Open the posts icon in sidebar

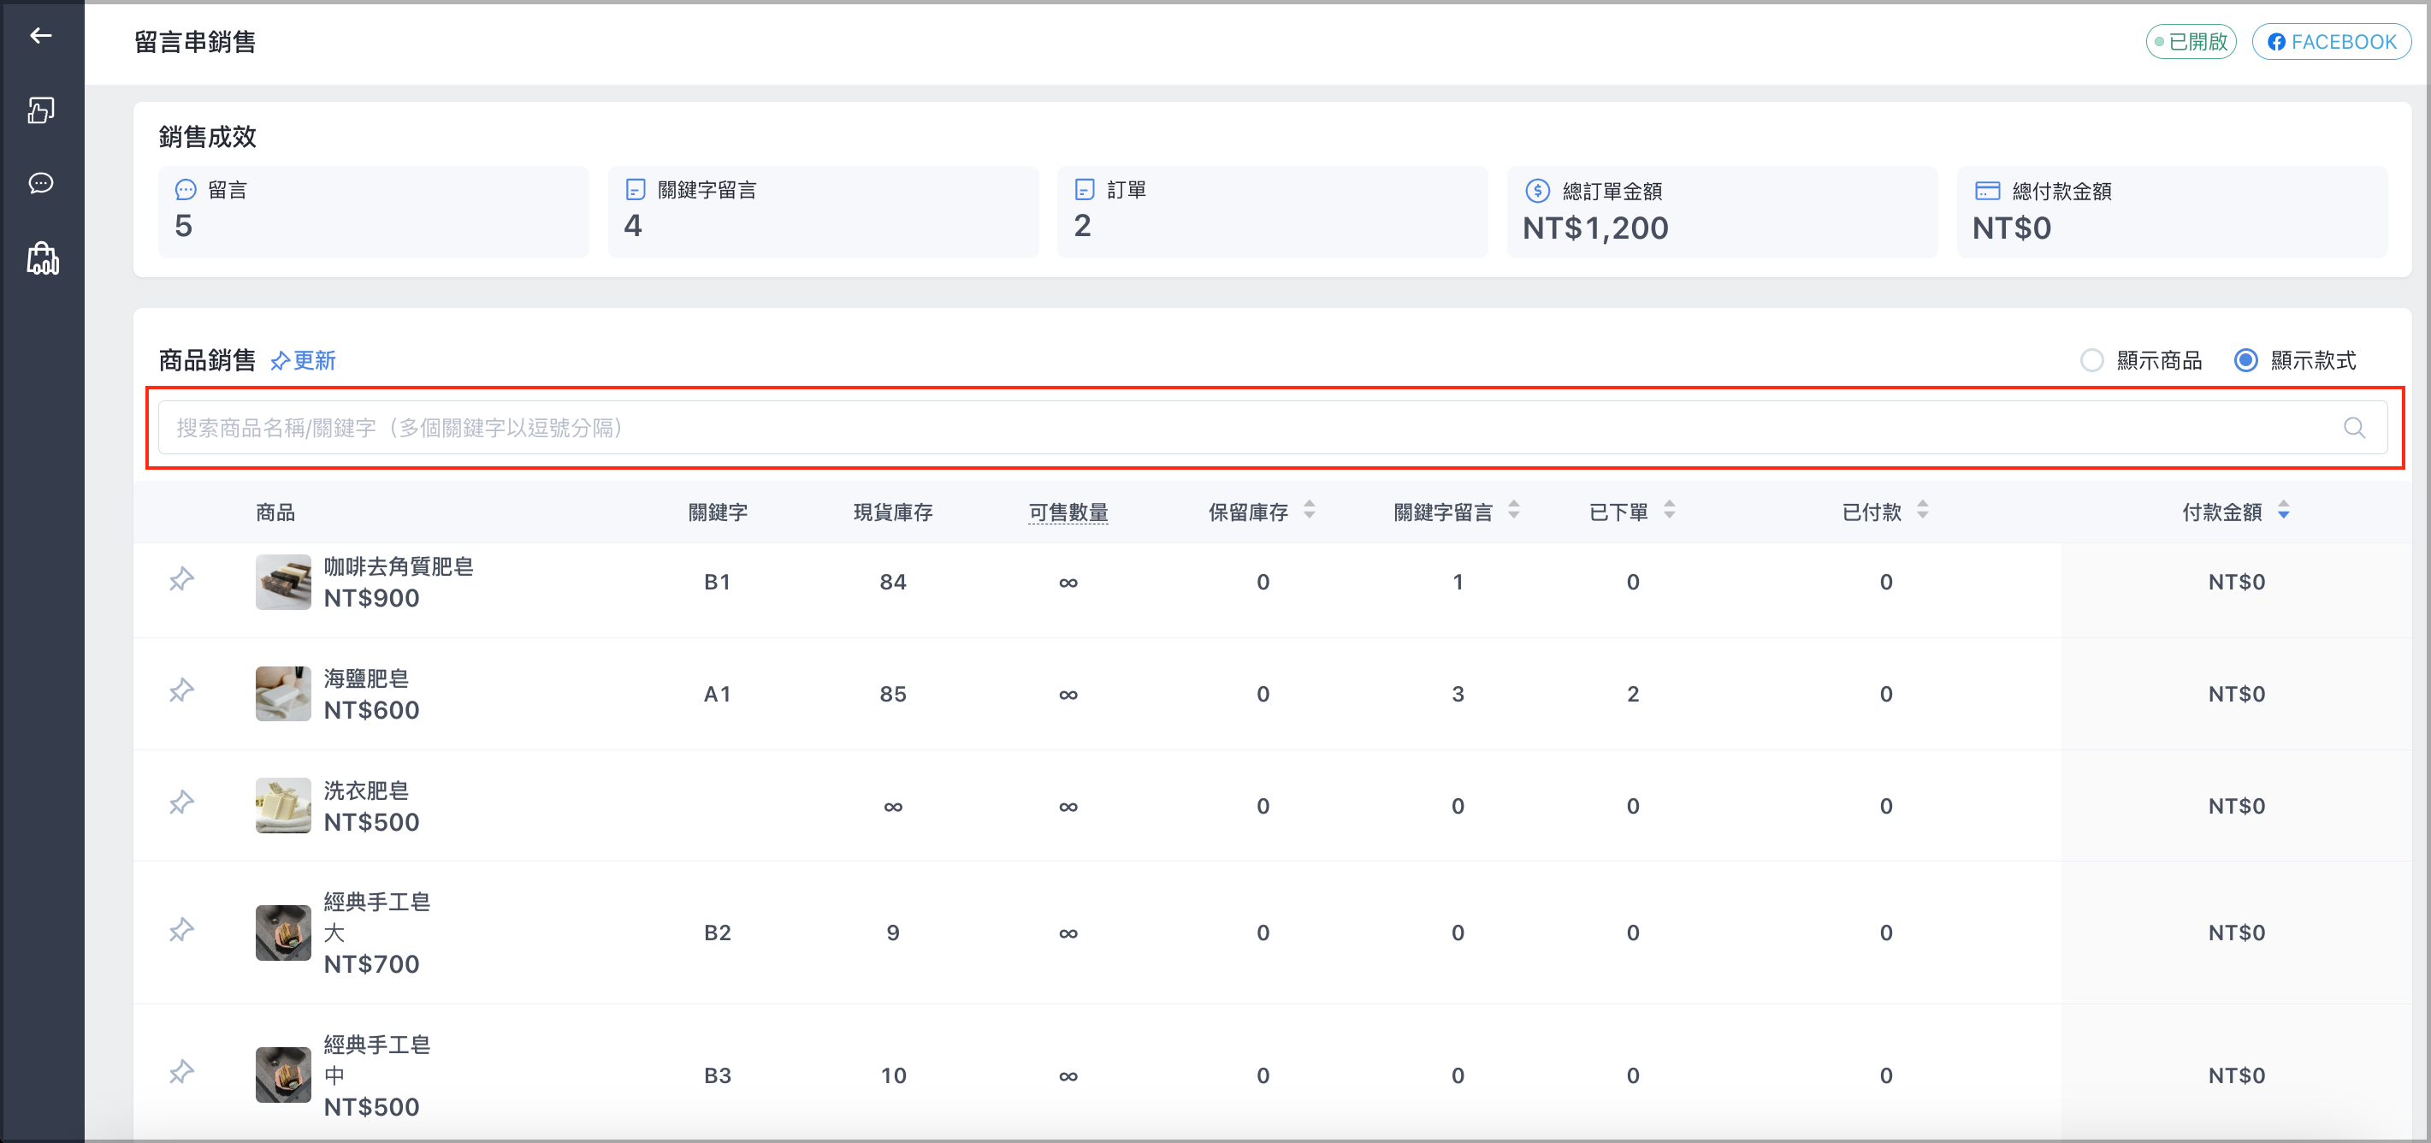[x=40, y=110]
